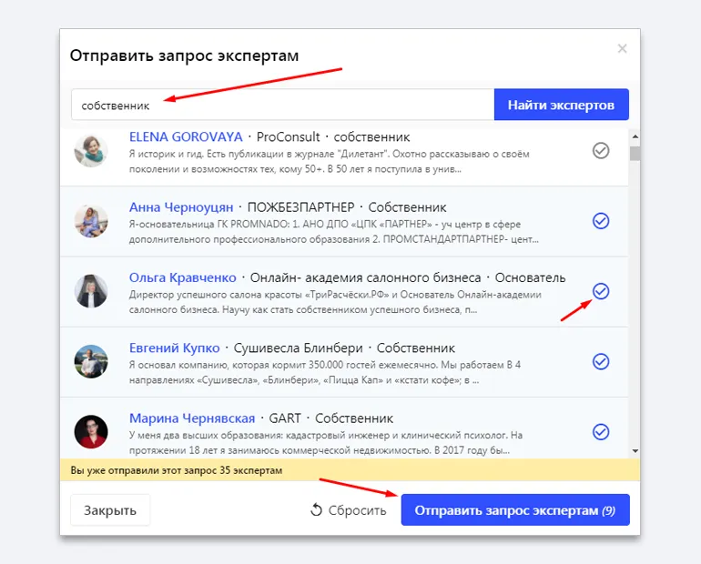The height and width of the screenshot is (564, 701).
Task: Deselect the checkmark for Ольга Кравченко
Action: (601, 291)
